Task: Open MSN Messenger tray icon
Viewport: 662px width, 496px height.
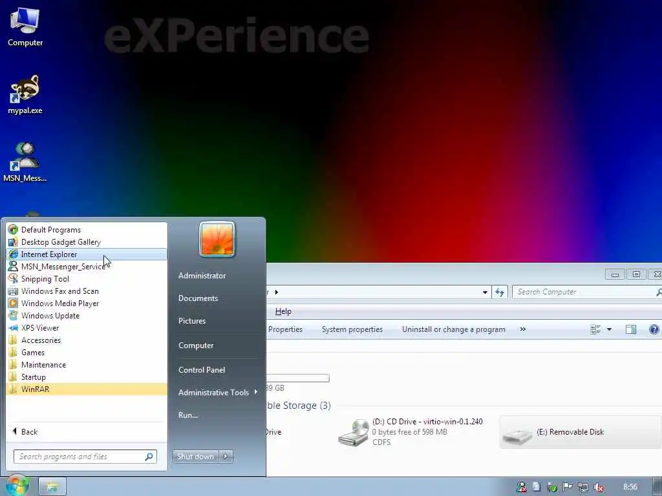Action: (522, 487)
